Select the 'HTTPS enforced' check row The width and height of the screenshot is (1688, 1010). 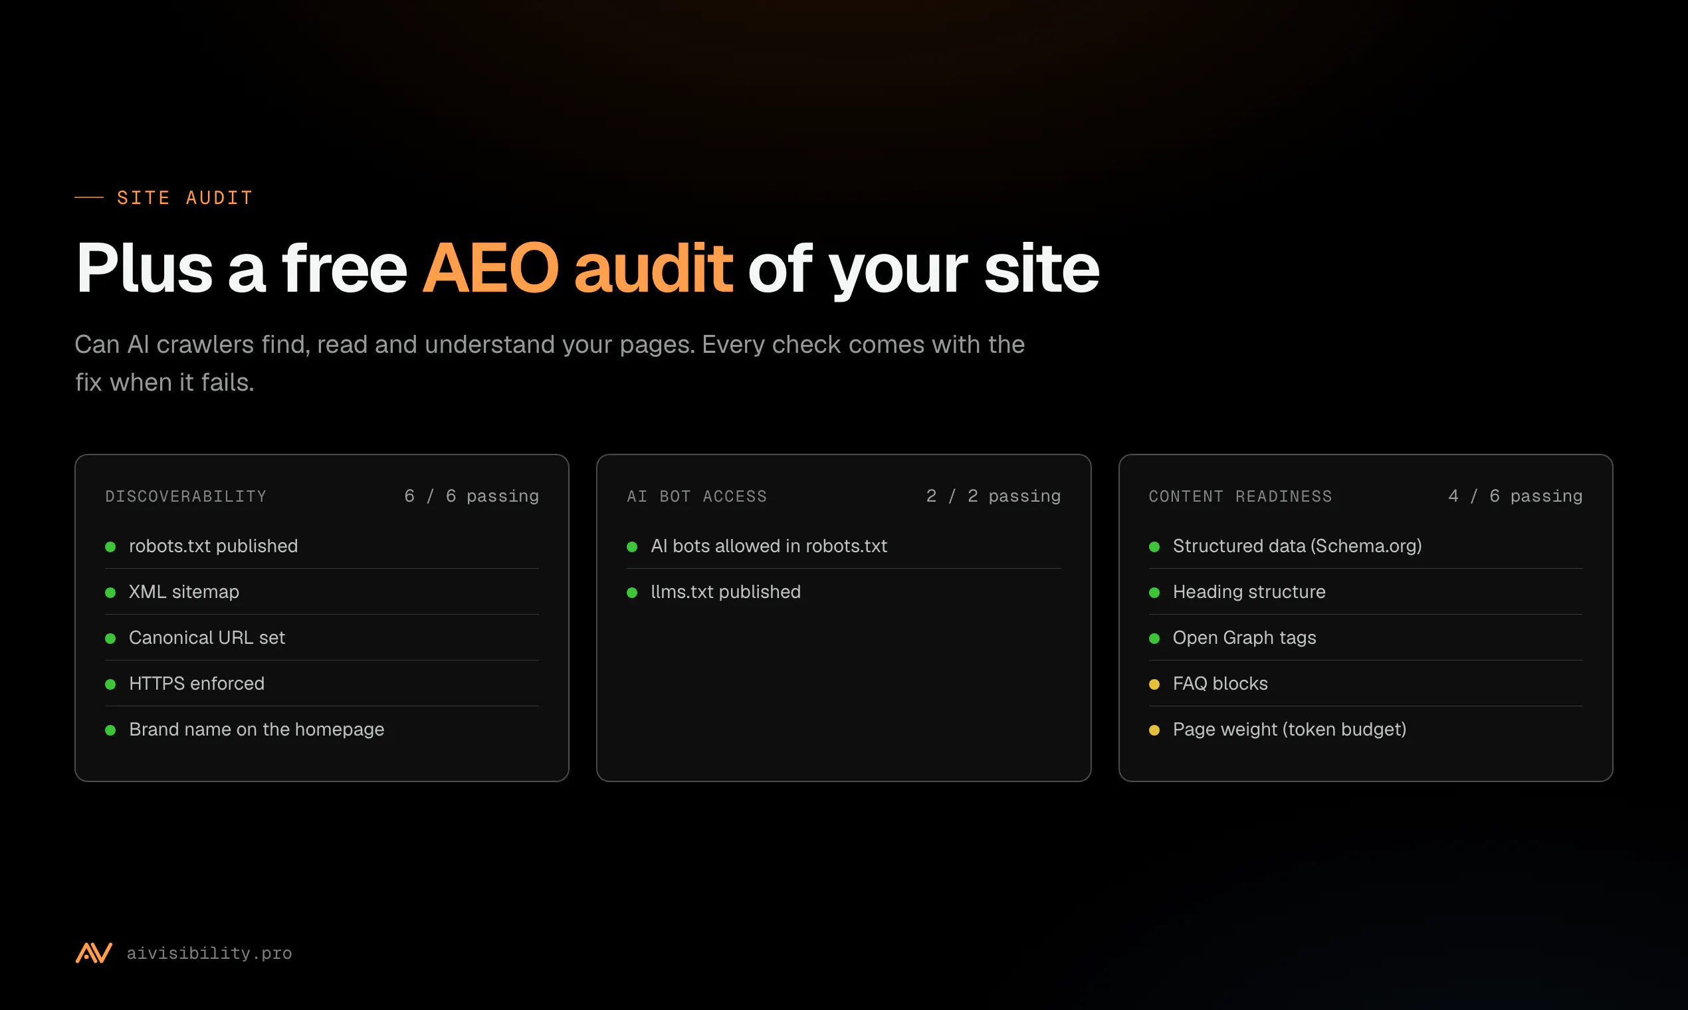click(322, 683)
